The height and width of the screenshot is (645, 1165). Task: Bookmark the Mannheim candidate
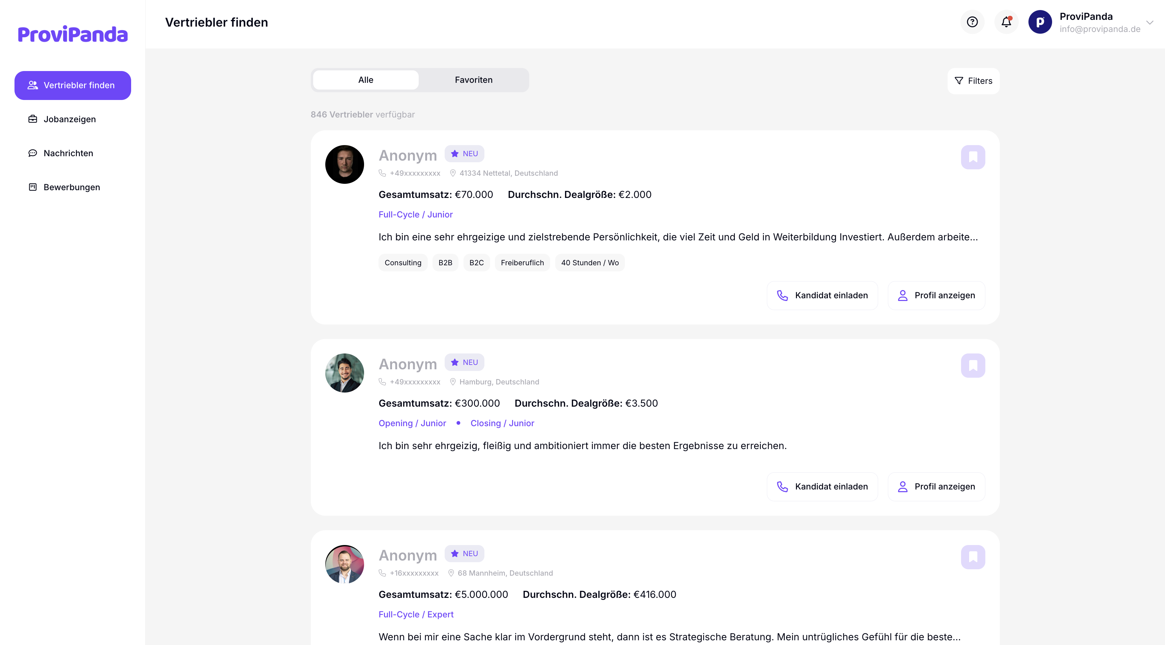(x=973, y=557)
